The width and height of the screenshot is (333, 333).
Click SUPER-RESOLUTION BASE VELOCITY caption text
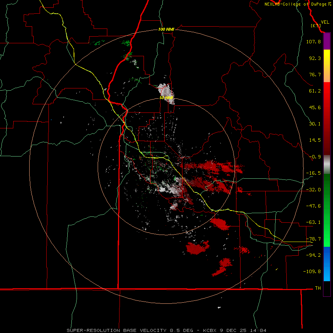(117, 330)
